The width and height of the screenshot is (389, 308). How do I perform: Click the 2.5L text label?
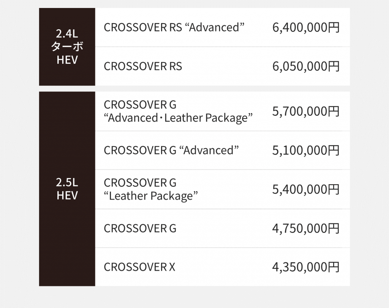pyautogui.click(x=67, y=183)
